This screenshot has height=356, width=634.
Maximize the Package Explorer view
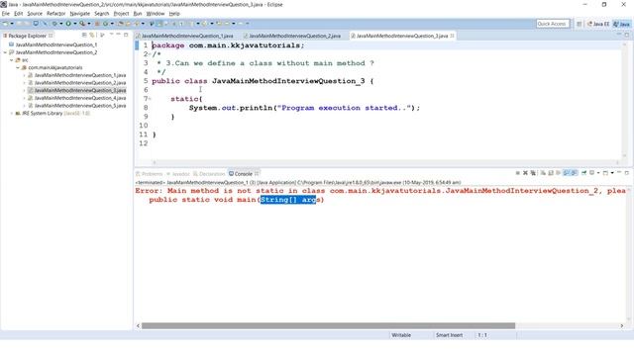pyautogui.click(x=126, y=36)
